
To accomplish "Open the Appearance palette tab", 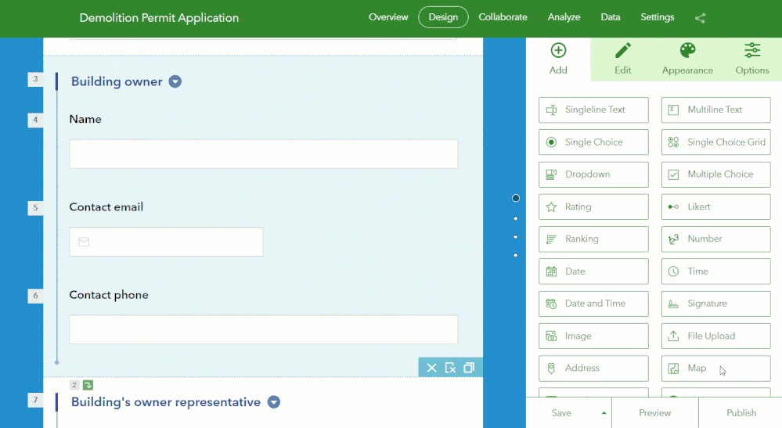I will pyautogui.click(x=687, y=59).
